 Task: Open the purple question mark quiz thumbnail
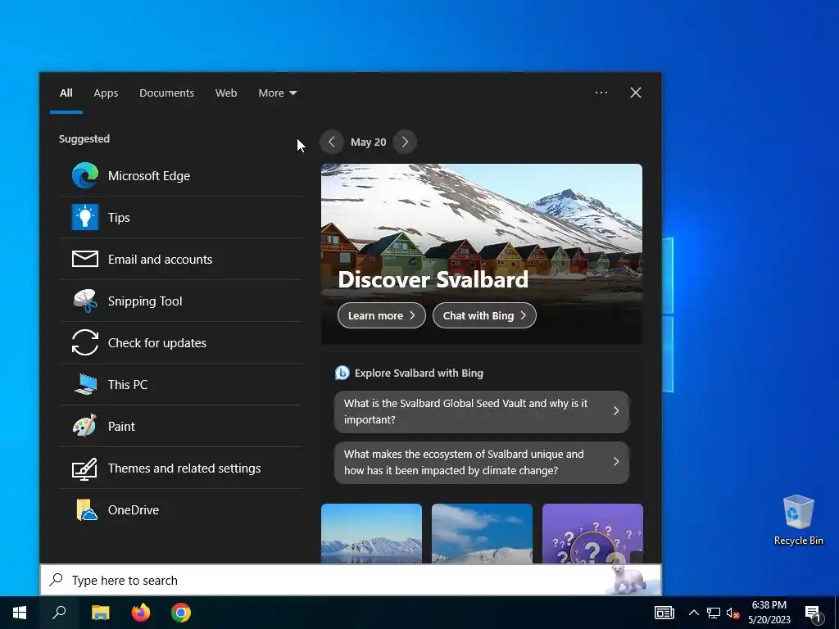(592, 533)
